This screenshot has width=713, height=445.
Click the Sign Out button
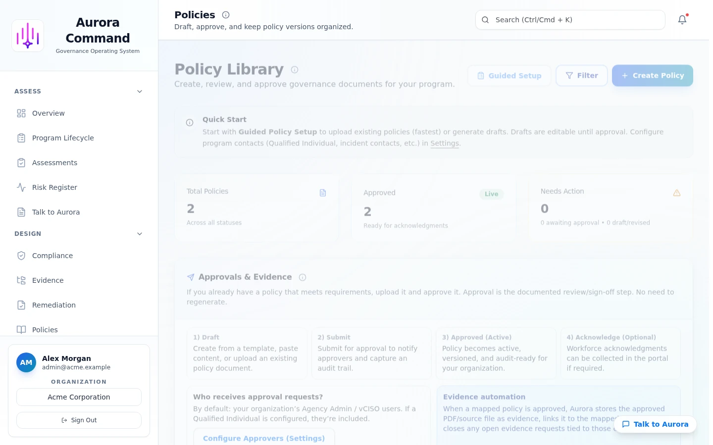[79, 420]
